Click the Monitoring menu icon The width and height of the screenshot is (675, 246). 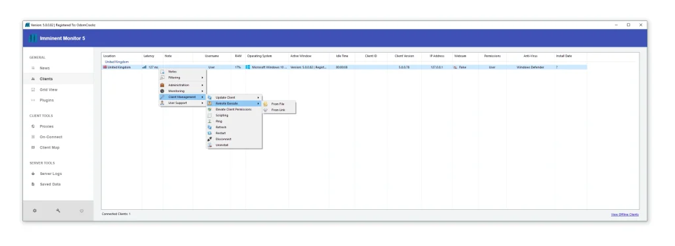tap(162, 91)
